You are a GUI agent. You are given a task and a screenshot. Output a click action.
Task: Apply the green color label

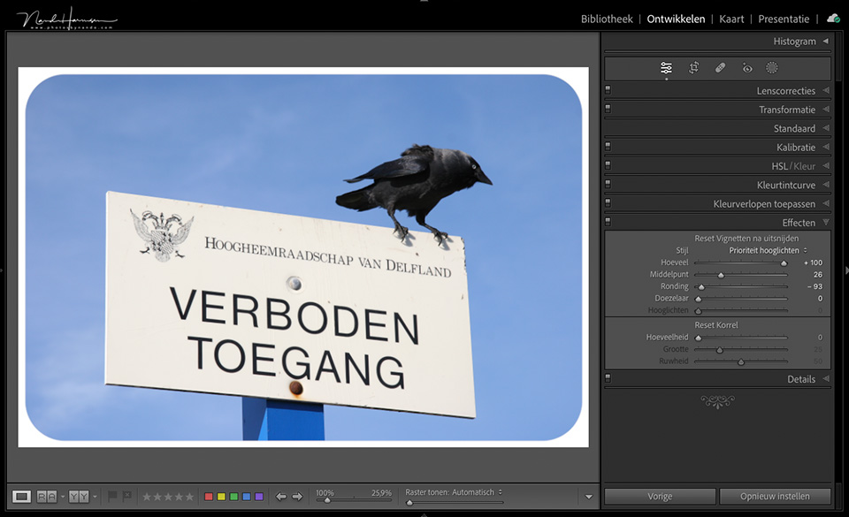coord(233,497)
